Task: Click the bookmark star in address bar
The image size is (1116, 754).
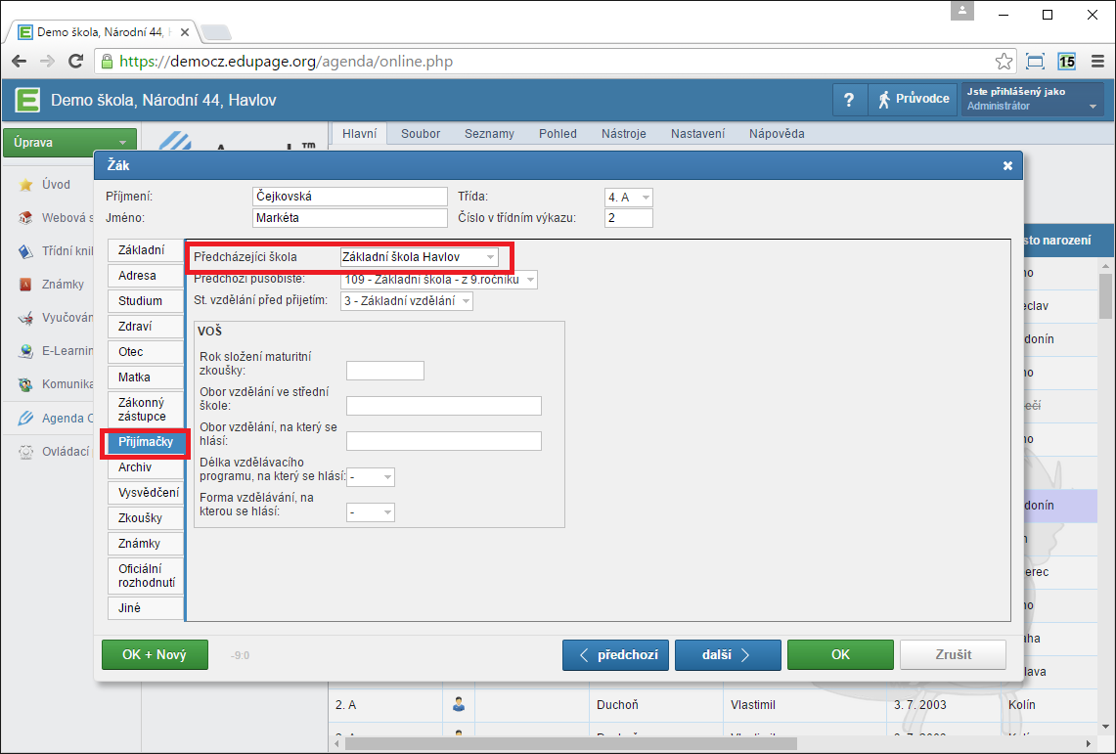Action: [1004, 61]
